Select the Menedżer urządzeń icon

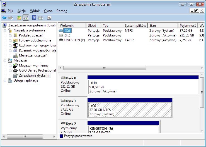coord(15,55)
